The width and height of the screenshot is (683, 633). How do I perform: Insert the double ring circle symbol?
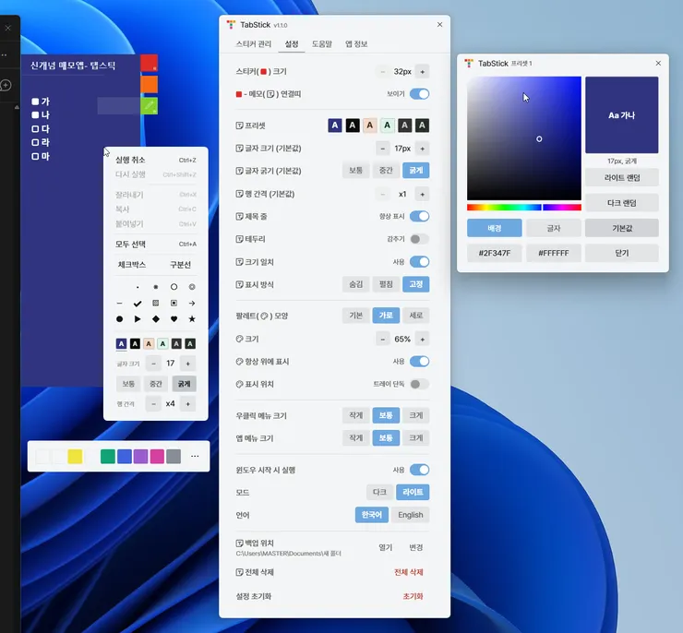pos(192,287)
